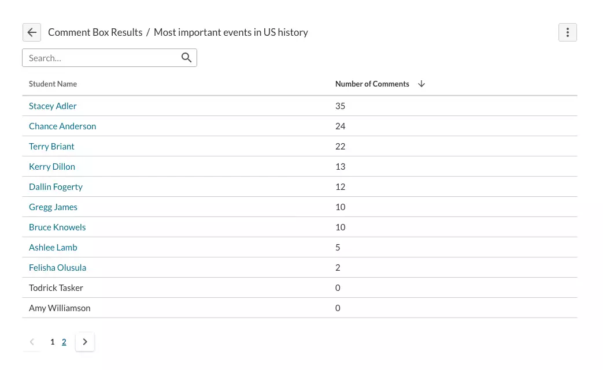Open Chance Anderson's comments

click(x=62, y=126)
